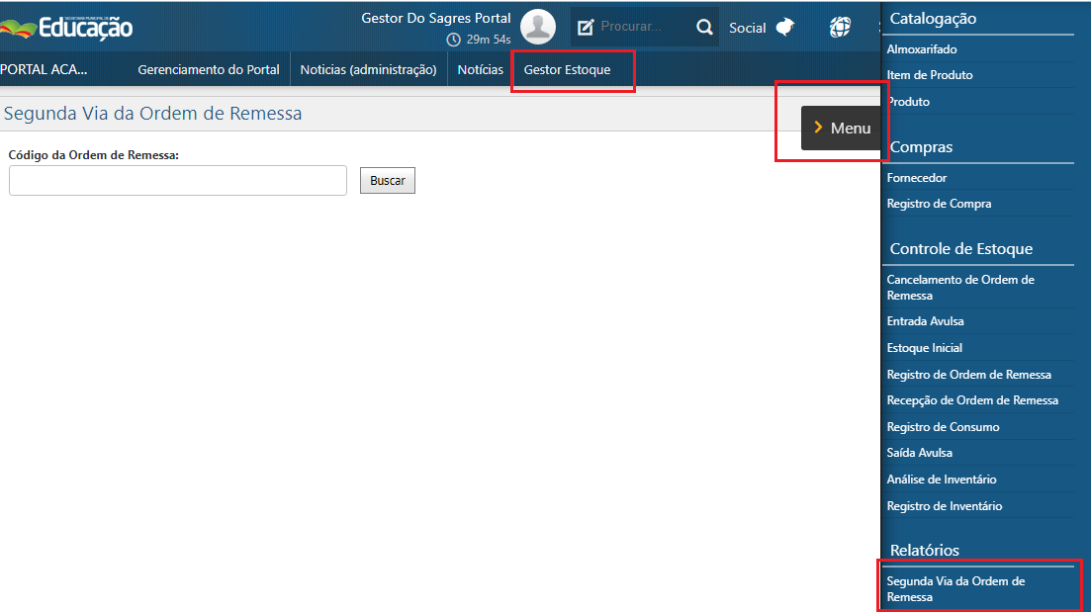Open Gerenciamento do Portal tab
Image resolution: width=1091 pixels, height=612 pixels.
click(209, 69)
